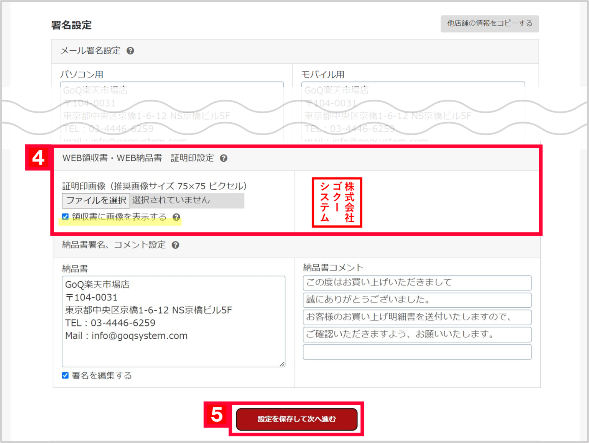Toggle the receipt image display setting off

pos(65,217)
